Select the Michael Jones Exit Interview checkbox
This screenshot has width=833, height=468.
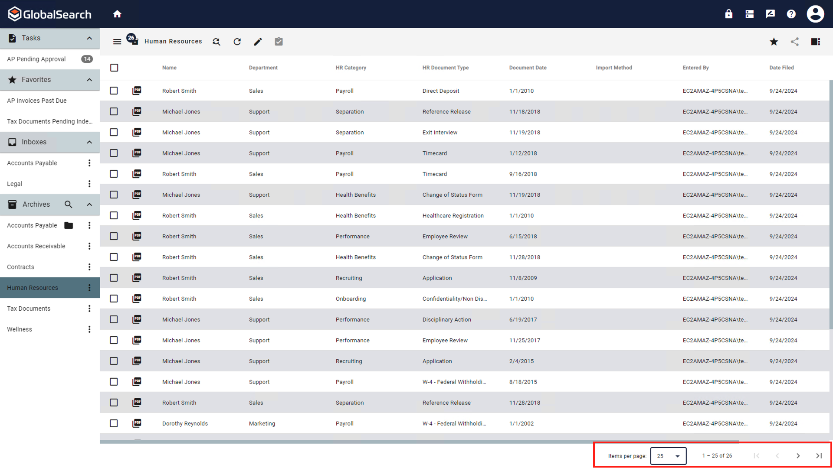[x=114, y=132]
